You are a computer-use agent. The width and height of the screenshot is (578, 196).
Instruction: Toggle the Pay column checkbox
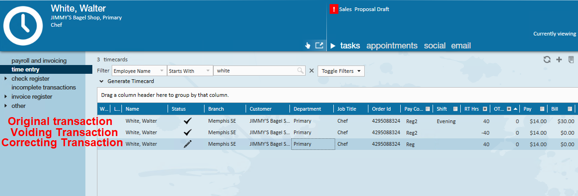(x=542, y=109)
